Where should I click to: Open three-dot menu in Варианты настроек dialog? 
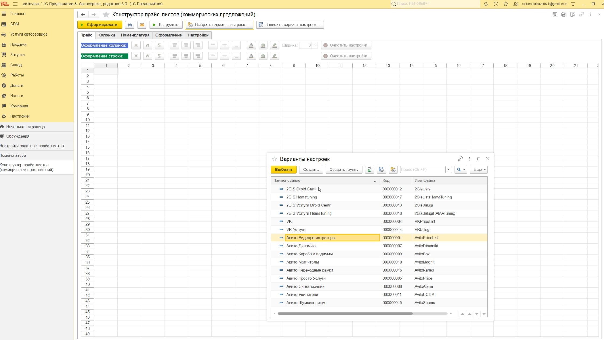tap(469, 159)
